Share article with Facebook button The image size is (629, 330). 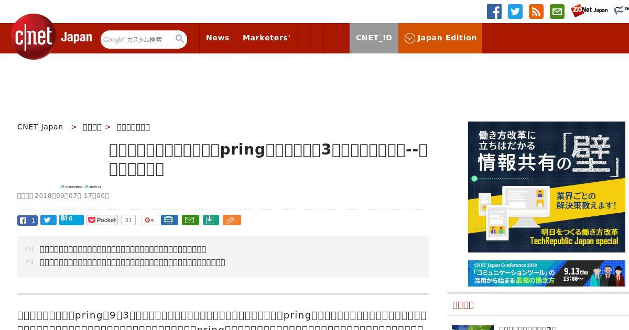(27, 221)
